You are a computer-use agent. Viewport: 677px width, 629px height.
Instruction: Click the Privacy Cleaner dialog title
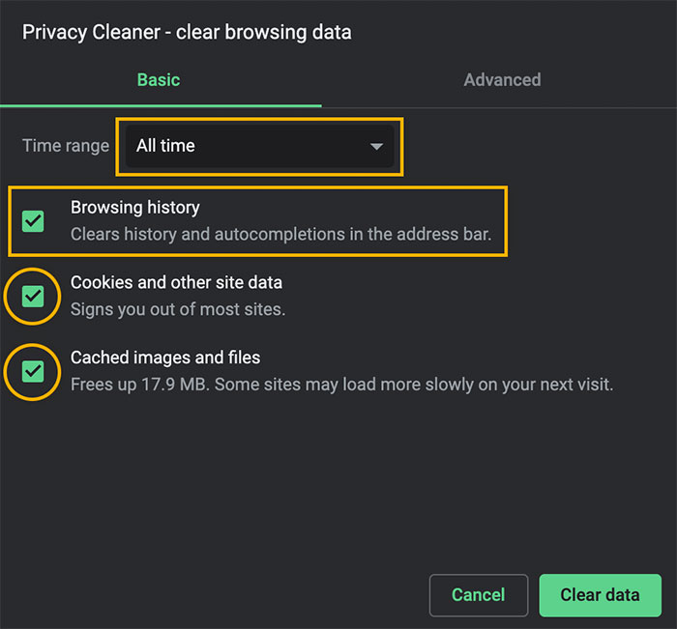tap(187, 32)
